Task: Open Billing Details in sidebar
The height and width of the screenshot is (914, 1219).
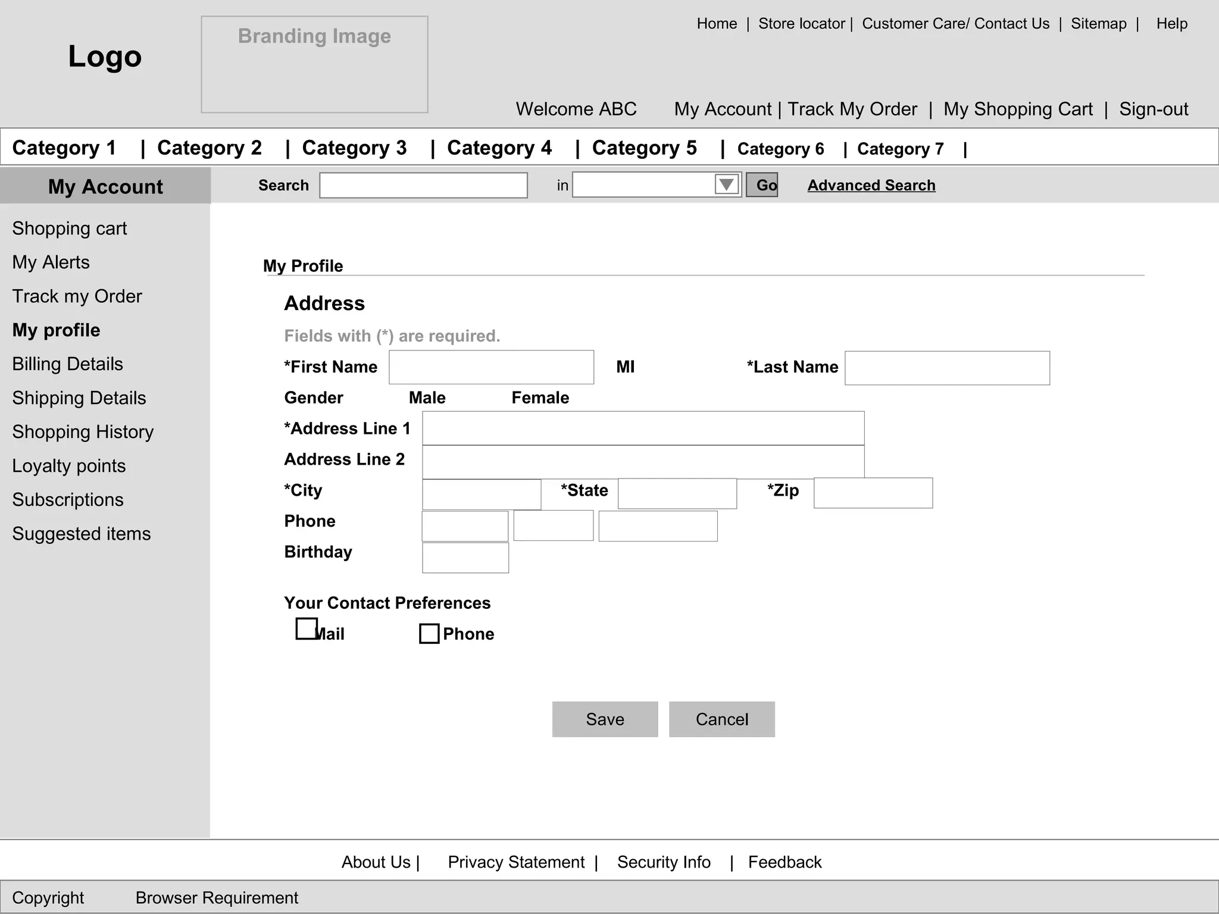Action: pos(67,364)
